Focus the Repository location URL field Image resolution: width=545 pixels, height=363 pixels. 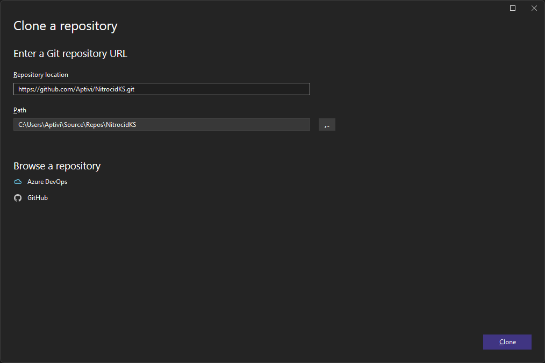(x=161, y=89)
